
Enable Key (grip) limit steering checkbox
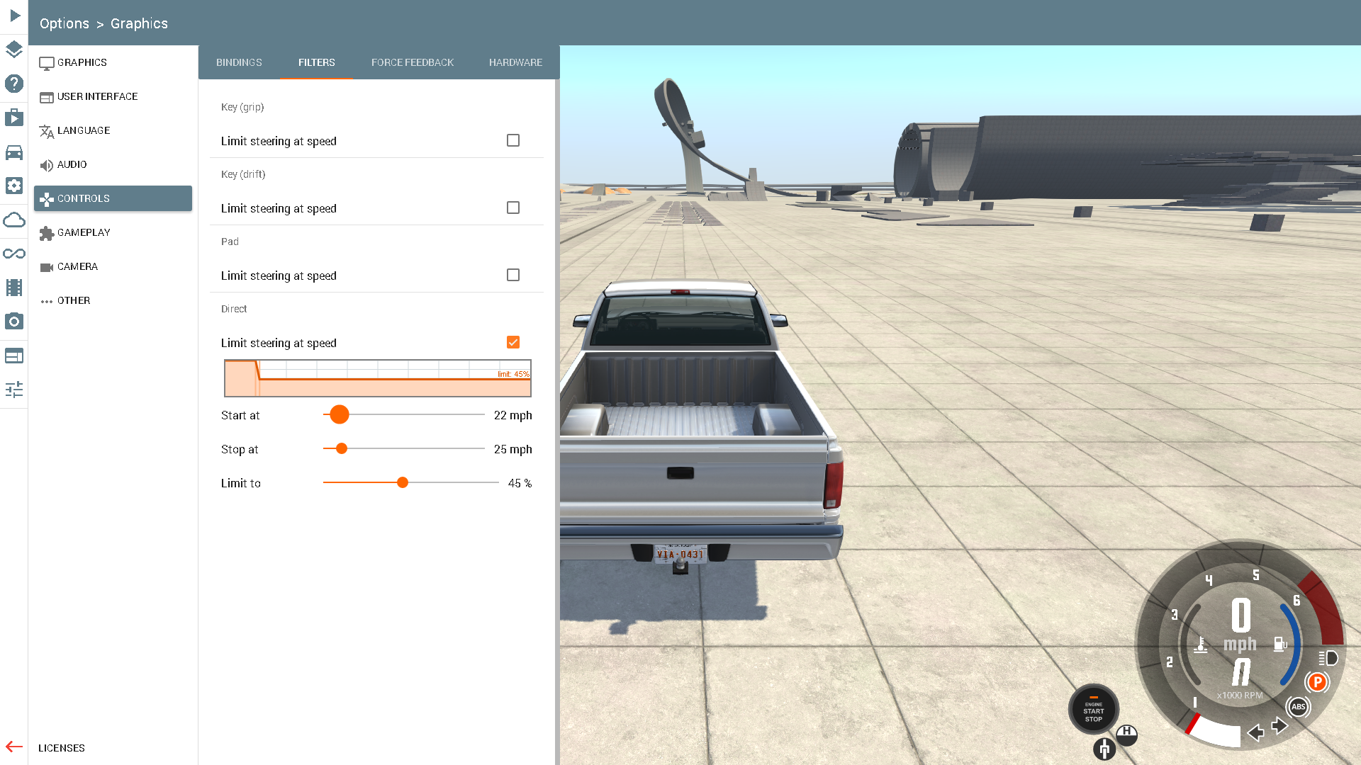coord(513,140)
